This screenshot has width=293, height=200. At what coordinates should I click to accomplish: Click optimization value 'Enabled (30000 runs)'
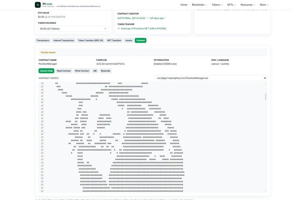click(165, 64)
